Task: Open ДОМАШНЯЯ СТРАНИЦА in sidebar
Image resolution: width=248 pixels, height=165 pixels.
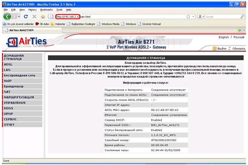Action: tap(23, 57)
